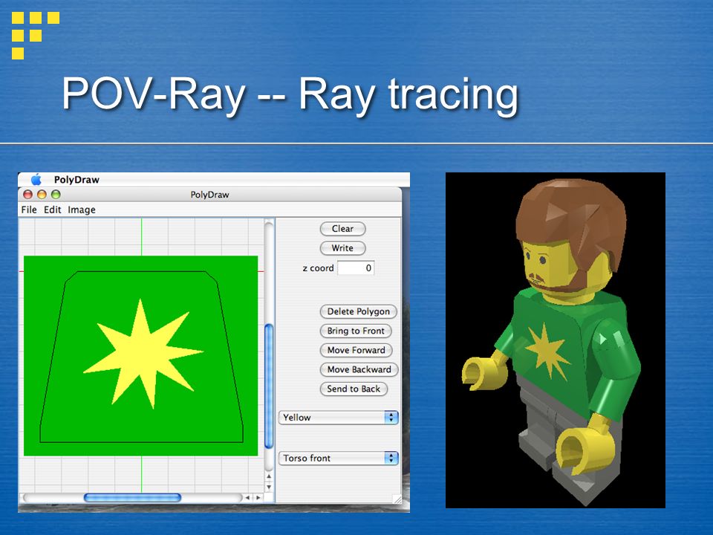Click the window resize grip corner
The height and width of the screenshot is (535, 713).
(x=397, y=499)
